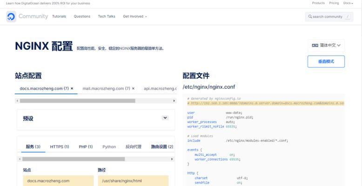Expand the 预设 presets section
Image resolution: width=362 pixels, height=186 pixels.
point(165,118)
